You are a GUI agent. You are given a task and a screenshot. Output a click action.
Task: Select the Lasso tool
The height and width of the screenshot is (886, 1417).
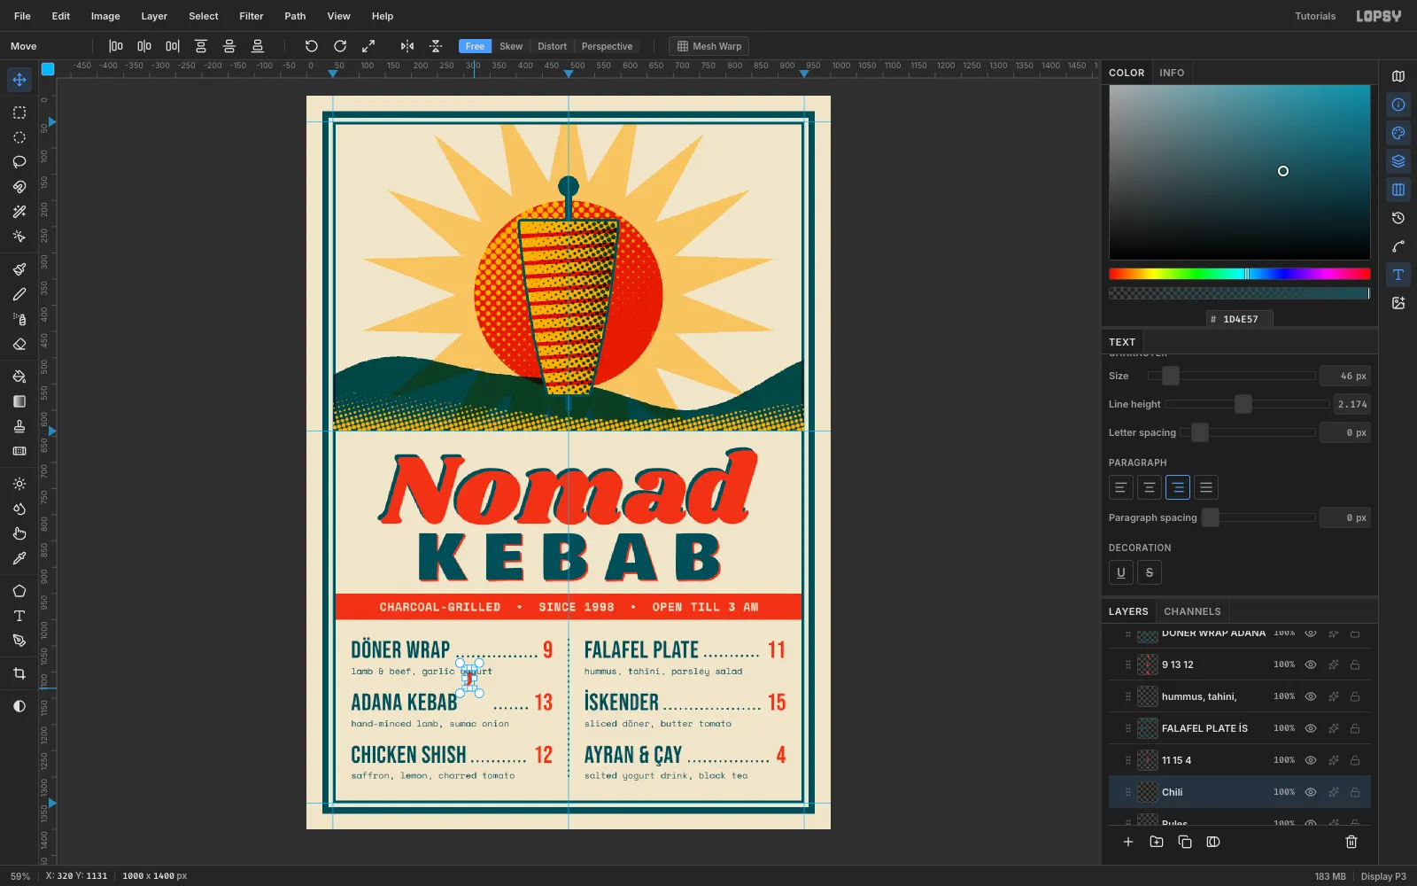point(19,162)
